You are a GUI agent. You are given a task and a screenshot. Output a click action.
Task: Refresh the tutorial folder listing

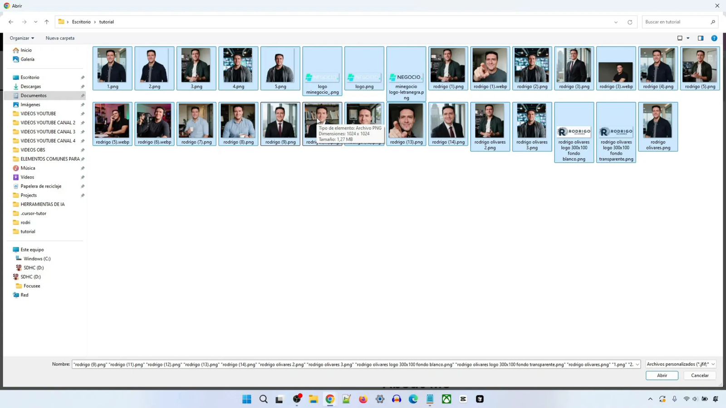(630, 22)
